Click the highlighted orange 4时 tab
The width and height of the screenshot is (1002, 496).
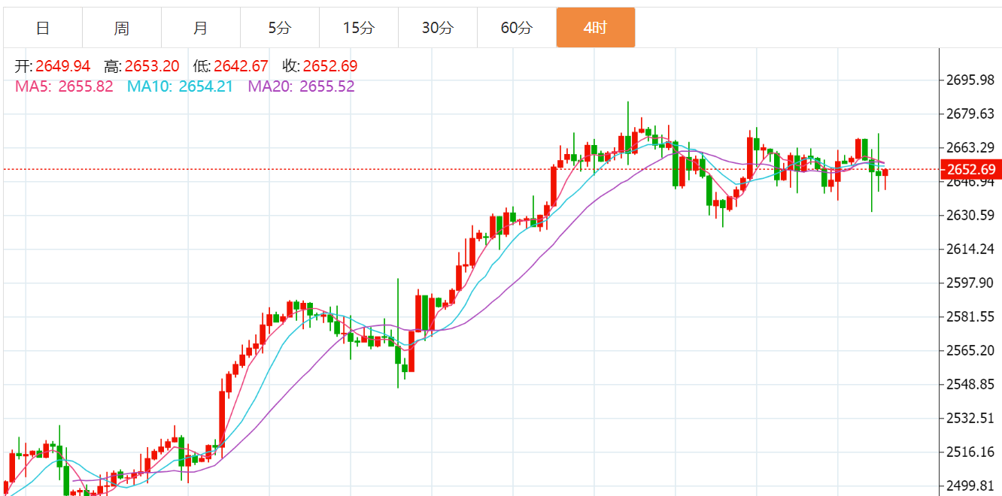tap(595, 29)
